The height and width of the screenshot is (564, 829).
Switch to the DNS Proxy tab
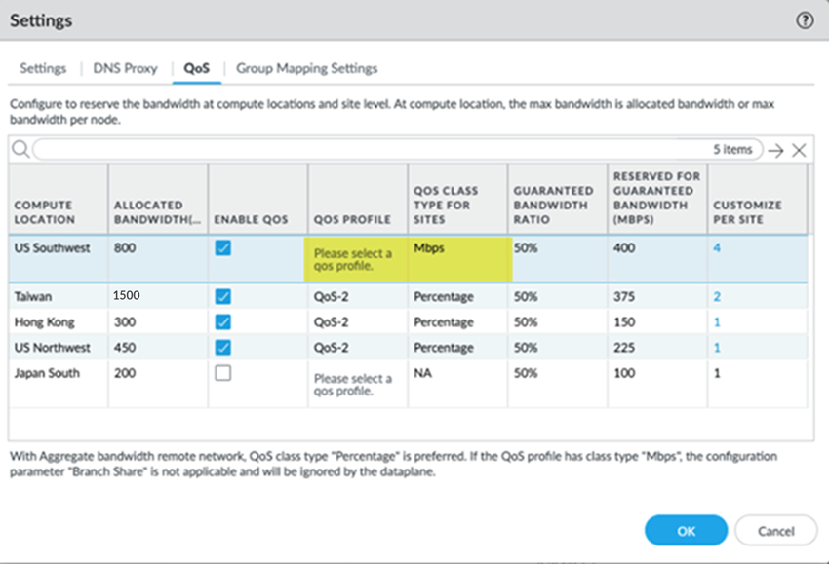click(x=125, y=69)
